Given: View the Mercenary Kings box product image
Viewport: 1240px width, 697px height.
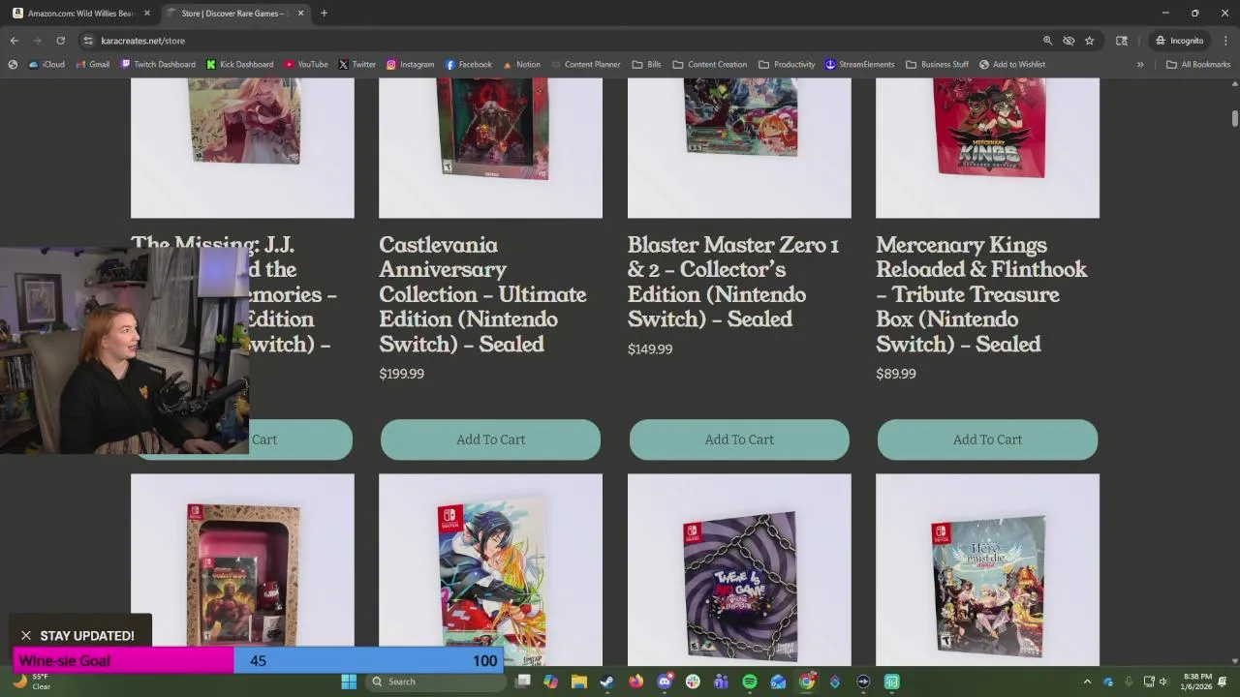Looking at the screenshot, I should 987,148.
